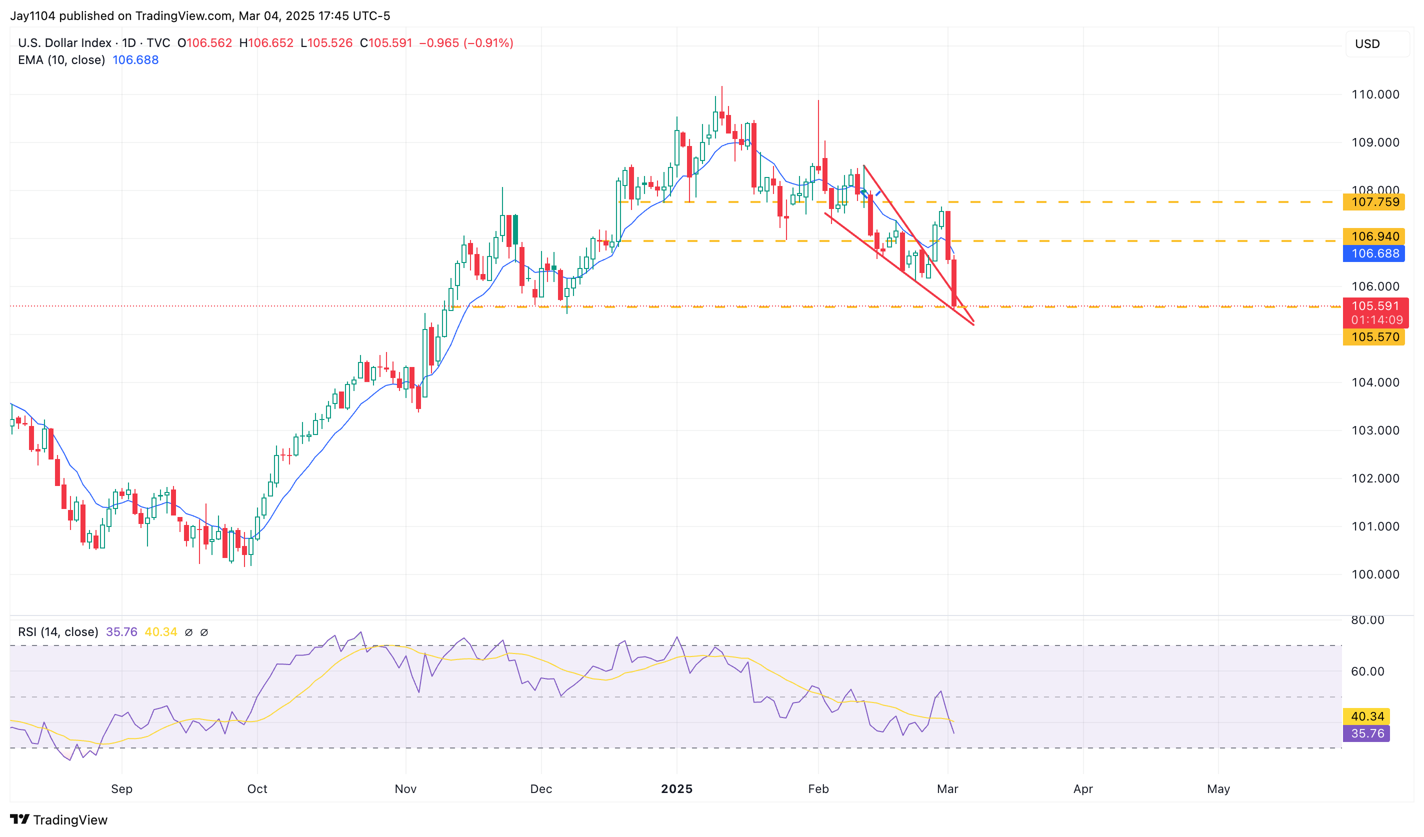
Task: Click the 106.000 price axis label
Action: point(1375,286)
